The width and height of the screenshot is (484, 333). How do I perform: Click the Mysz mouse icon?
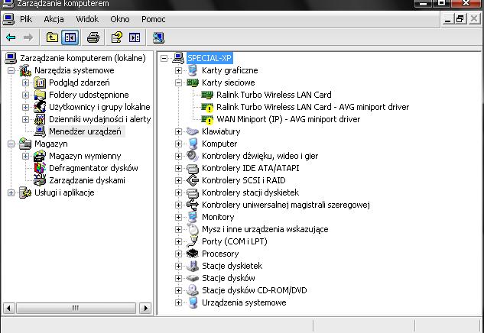[x=193, y=229]
